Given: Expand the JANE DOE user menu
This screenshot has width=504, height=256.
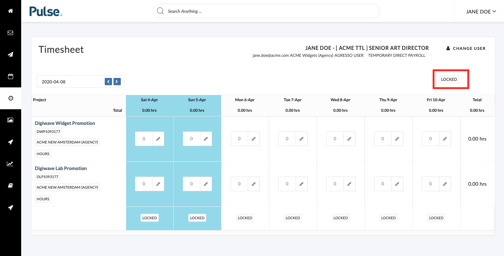Looking at the screenshot, I should [x=481, y=12].
